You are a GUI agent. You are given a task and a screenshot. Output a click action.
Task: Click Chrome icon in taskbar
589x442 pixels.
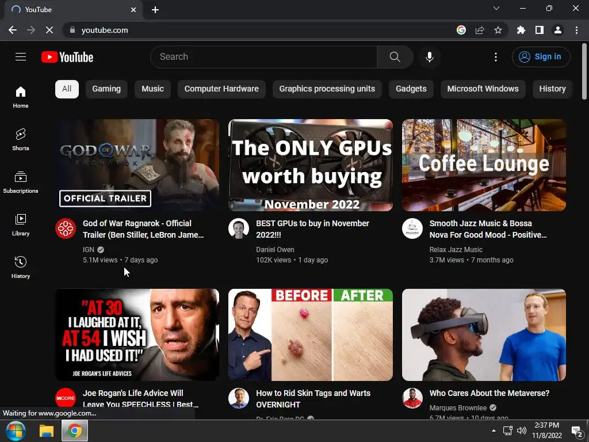(x=75, y=430)
